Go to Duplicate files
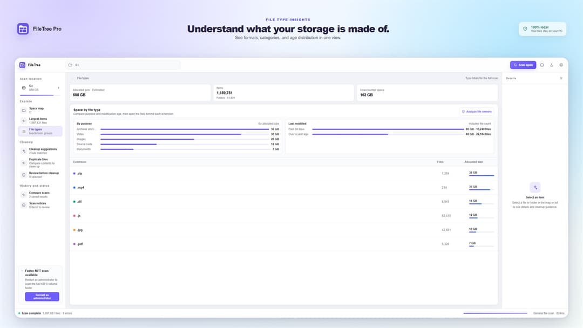Image resolution: width=583 pixels, height=328 pixels. pos(40,163)
